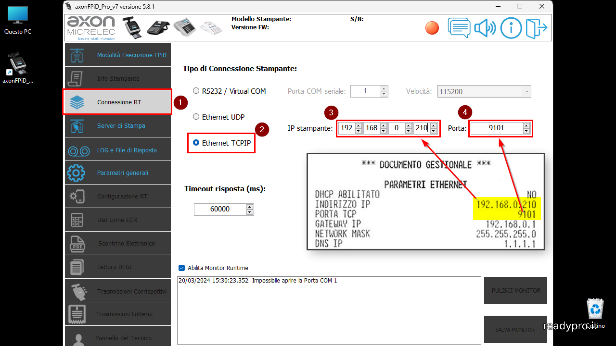Decrease the Porta value using the down arrow

[526, 131]
